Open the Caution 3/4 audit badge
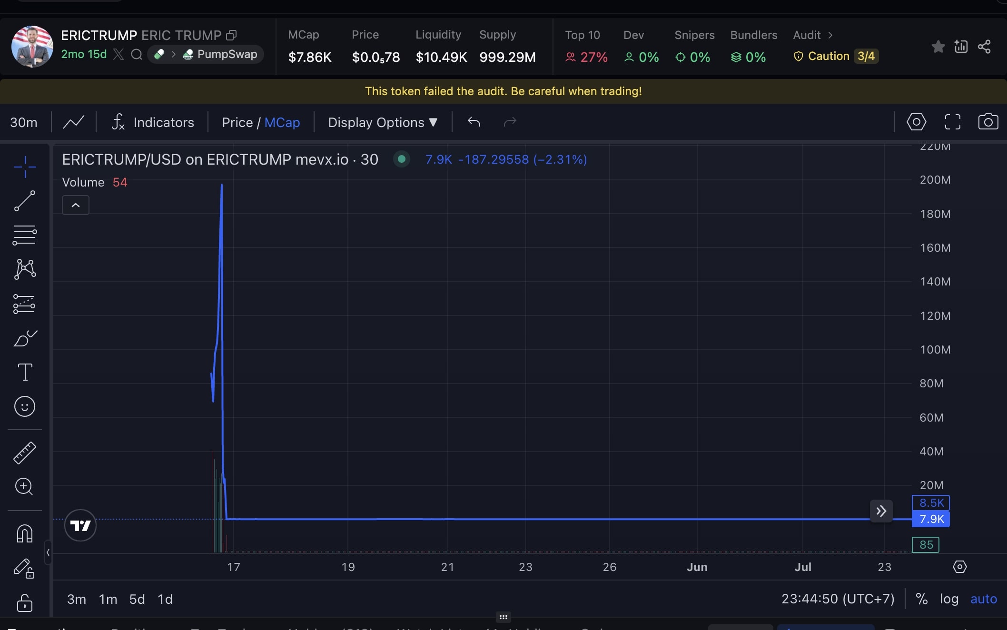 [x=836, y=56]
